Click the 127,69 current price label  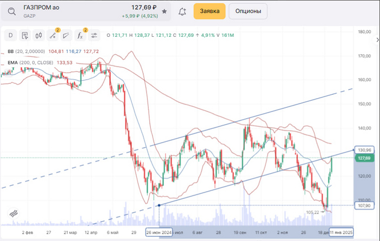pos(363,158)
